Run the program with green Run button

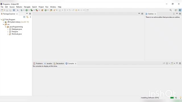(26, 10)
